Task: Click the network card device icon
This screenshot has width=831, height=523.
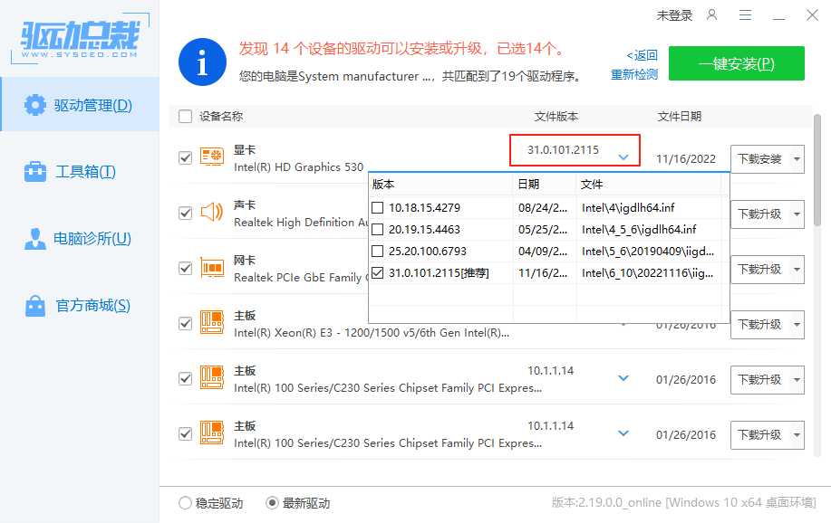Action: point(212,268)
